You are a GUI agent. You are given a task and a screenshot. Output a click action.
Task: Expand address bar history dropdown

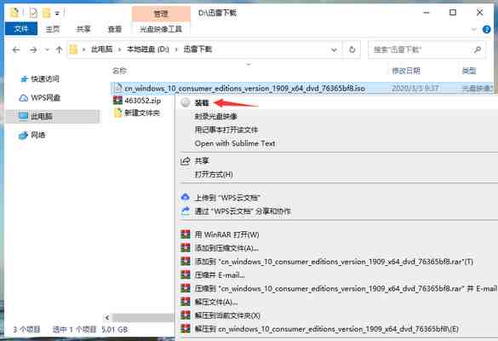[334, 50]
